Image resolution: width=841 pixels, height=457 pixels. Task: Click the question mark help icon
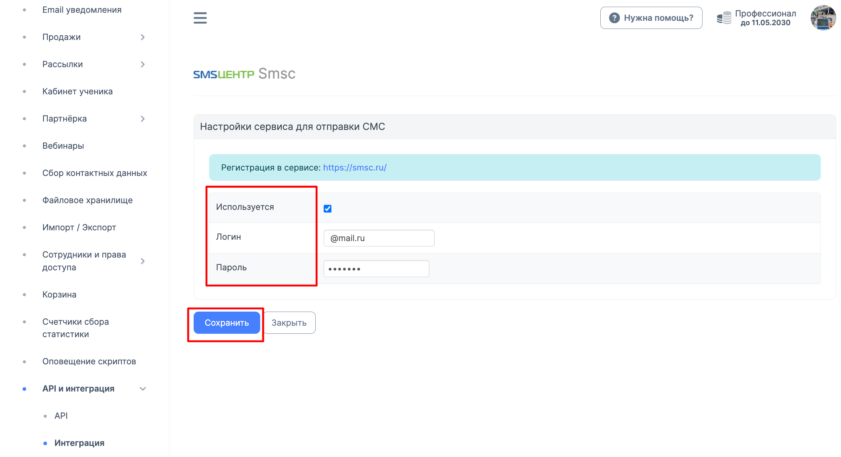tap(614, 18)
